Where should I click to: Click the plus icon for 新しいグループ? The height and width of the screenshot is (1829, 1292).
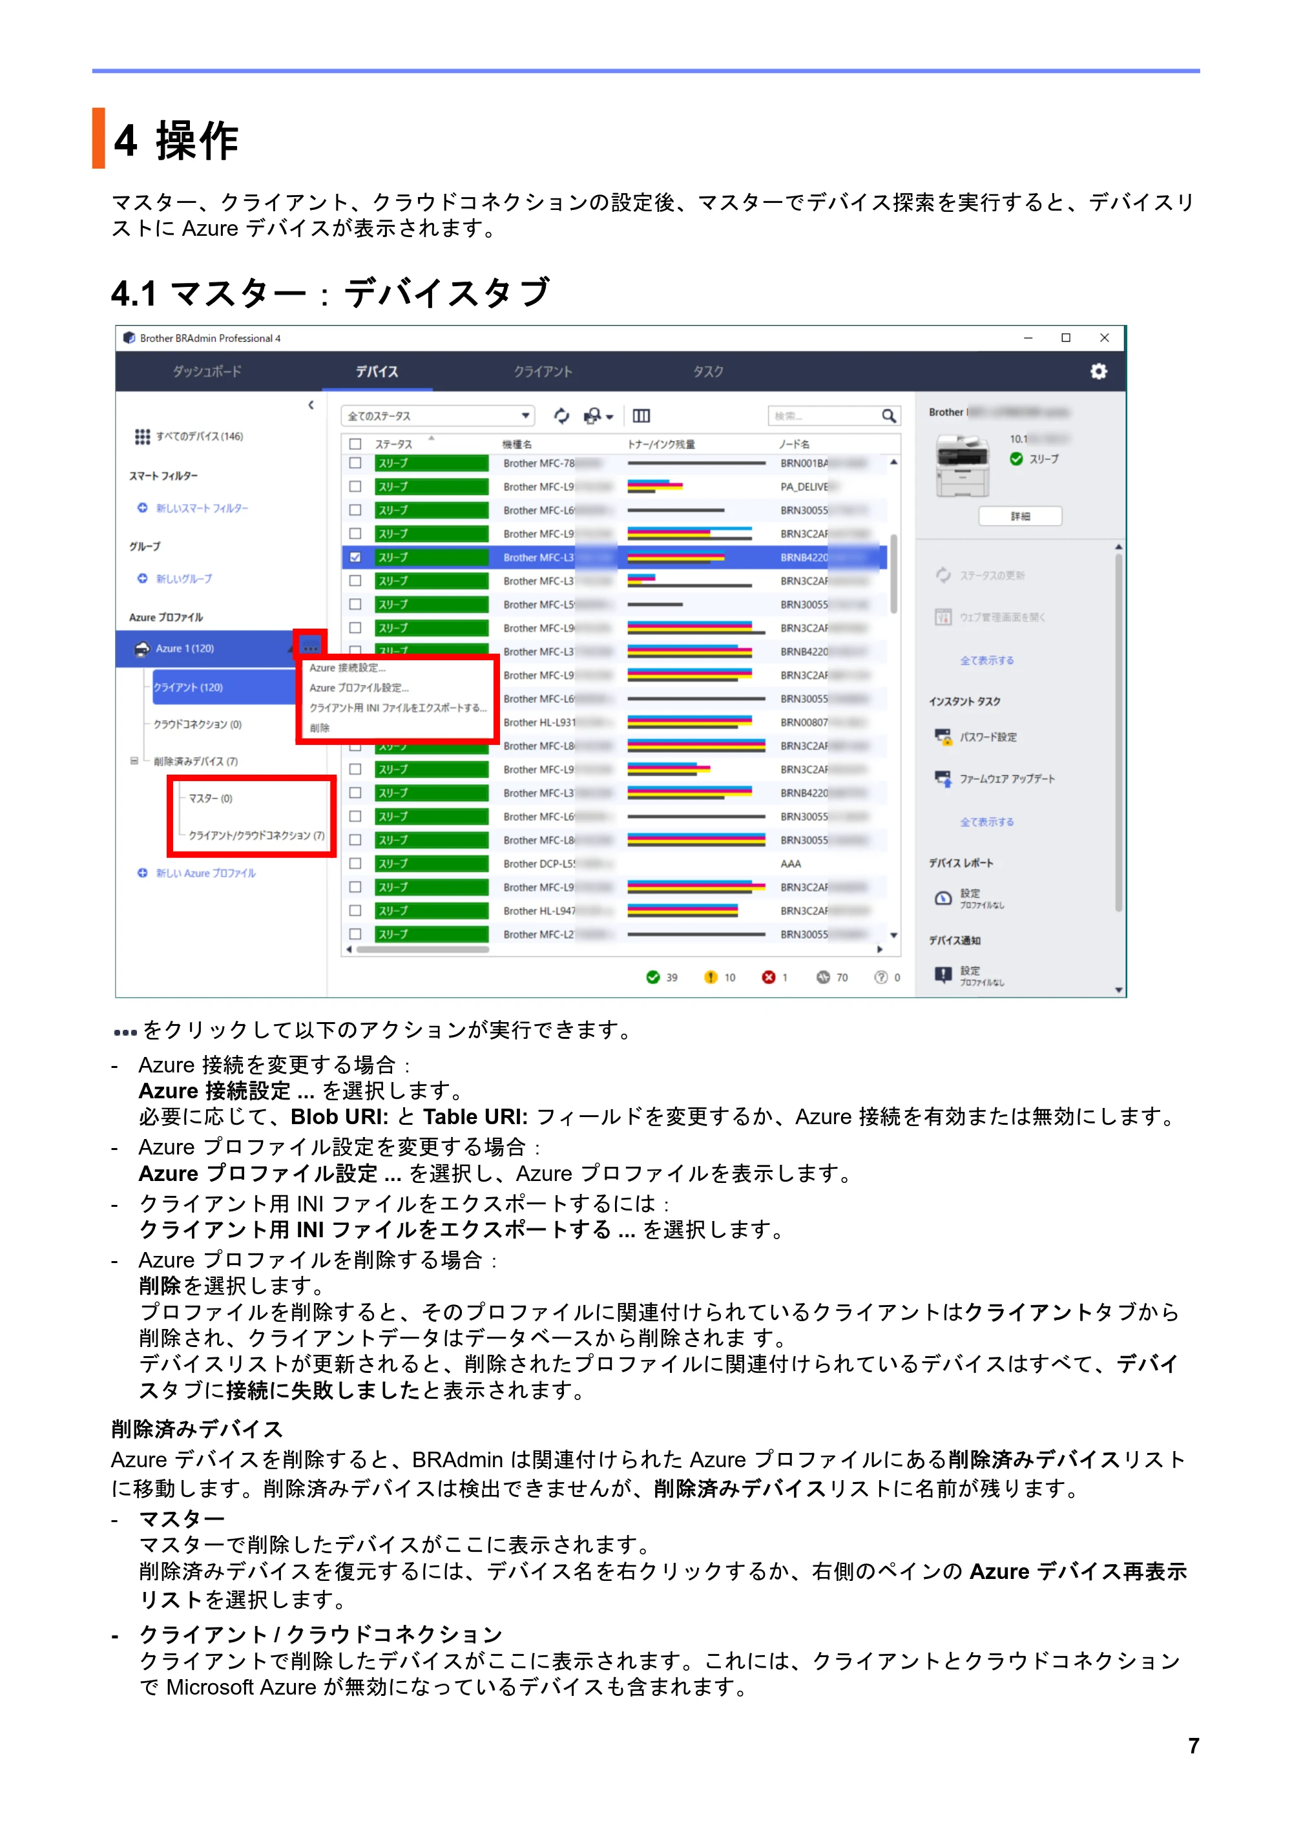click(141, 578)
